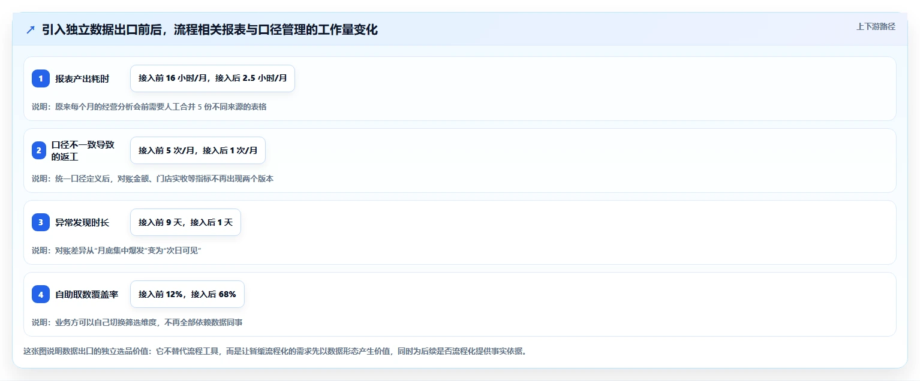Click the 接入前 9 天 value chip
Image resolution: width=920 pixels, height=381 pixels.
tap(185, 222)
